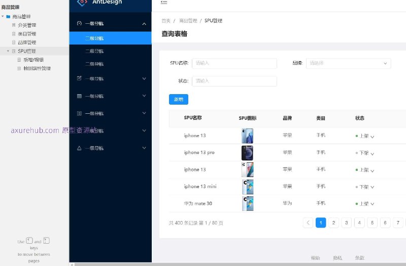This screenshot has width=406, height=266.
Task: Open status dropdown for 华为 mate 30
Action: [372, 204]
